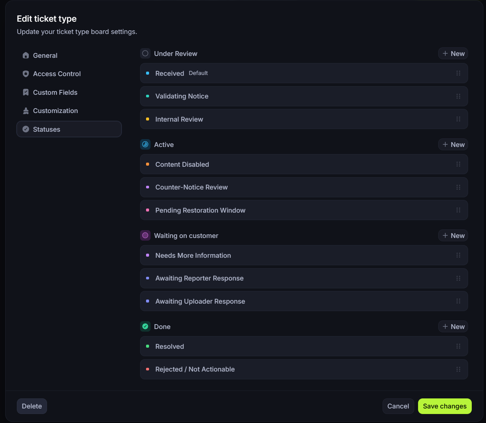The height and width of the screenshot is (423, 486).
Task: Click drag handle on Content Disabled row
Action: pyautogui.click(x=458, y=164)
